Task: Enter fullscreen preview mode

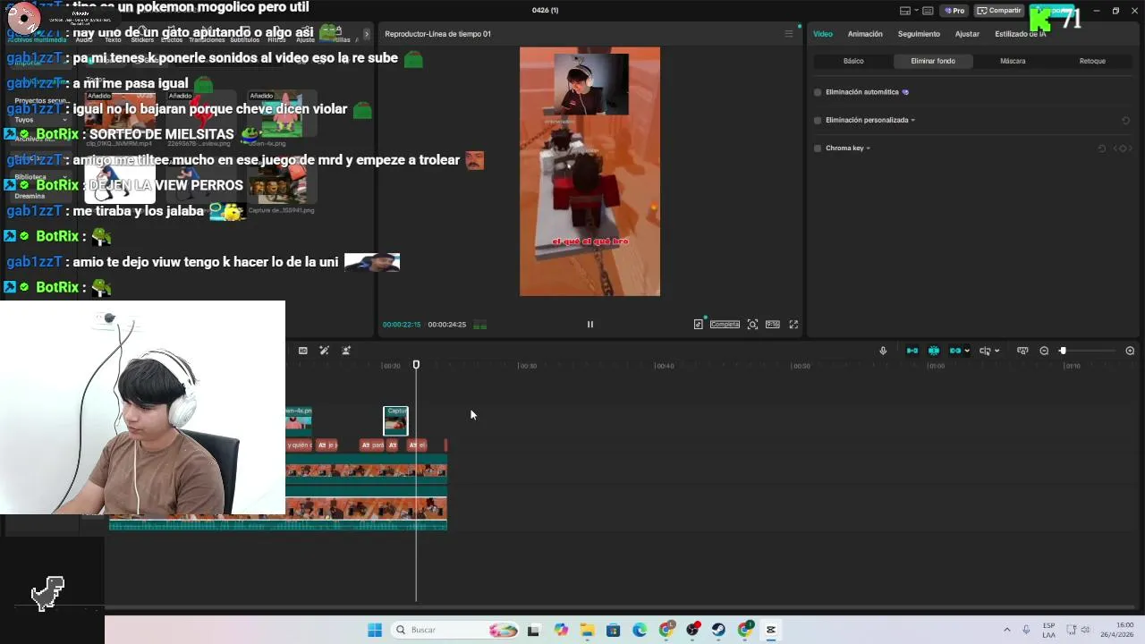Action: point(793,325)
